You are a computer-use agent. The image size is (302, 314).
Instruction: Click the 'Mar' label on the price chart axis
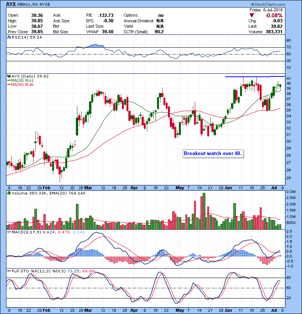point(88,188)
